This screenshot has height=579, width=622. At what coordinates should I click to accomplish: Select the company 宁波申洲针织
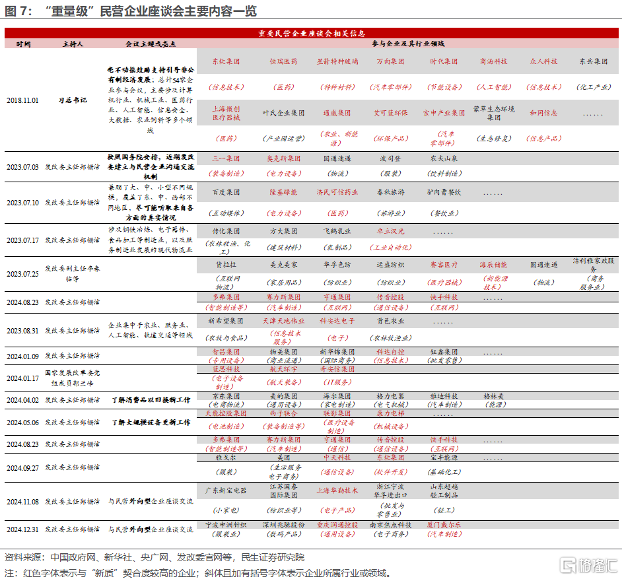(x=226, y=525)
